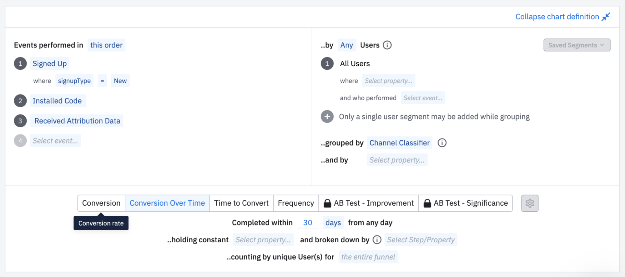
Task: Open AB Test - Significance tab
Action: 466,203
